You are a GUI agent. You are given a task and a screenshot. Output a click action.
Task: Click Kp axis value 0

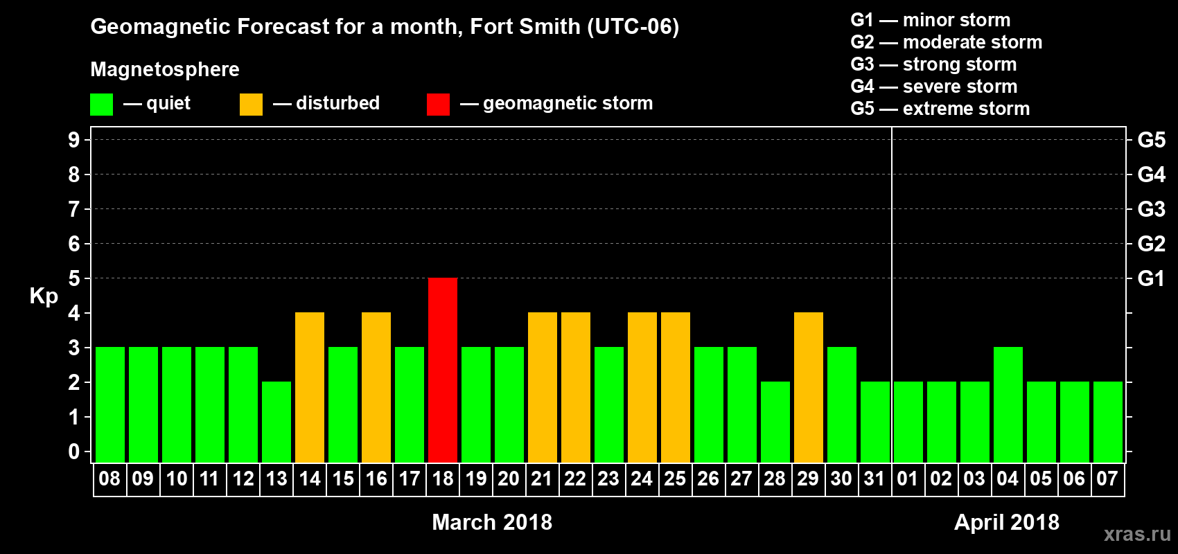(74, 452)
